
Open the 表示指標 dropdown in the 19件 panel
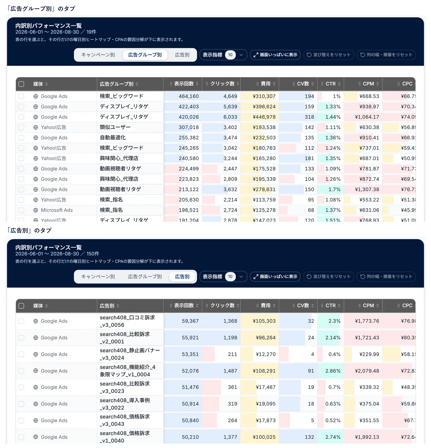223,55
